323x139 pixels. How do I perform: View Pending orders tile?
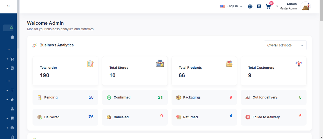tap(65, 97)
